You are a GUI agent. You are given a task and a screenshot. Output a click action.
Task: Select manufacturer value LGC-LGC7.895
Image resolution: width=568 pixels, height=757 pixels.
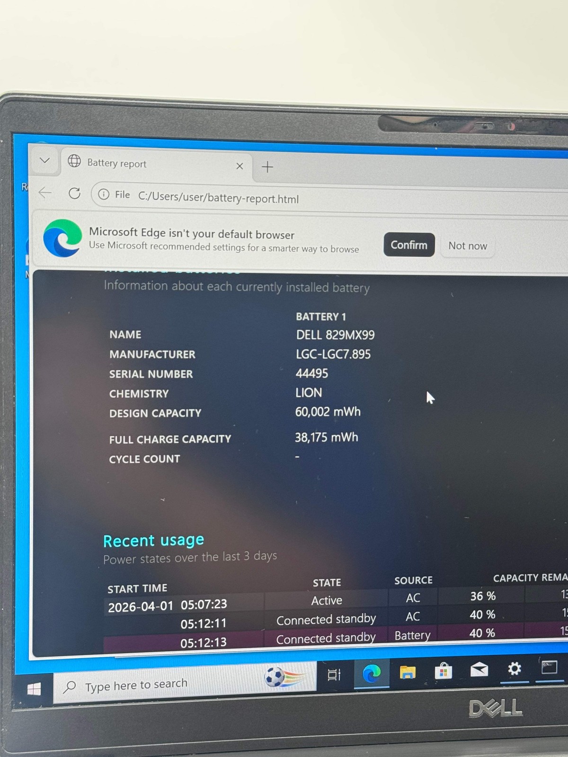tap(333, 354)
